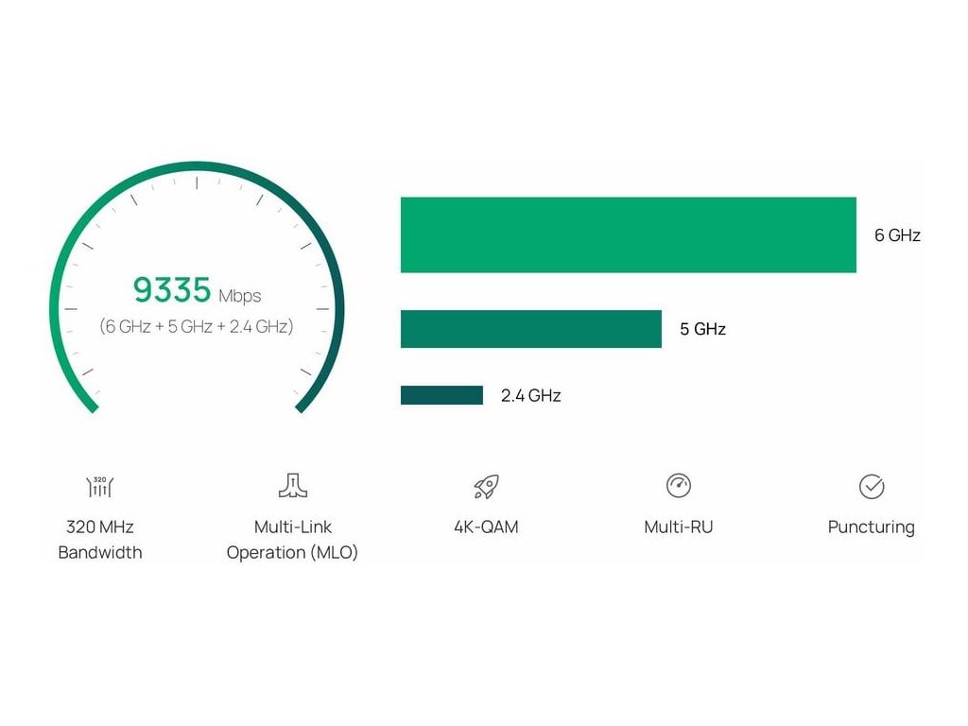This screenshot has height=726, width=968.
Task: Click the '(6 GHz + 5 GHz + 2.4 GHz)' text
Action: (x=197, y=326)
